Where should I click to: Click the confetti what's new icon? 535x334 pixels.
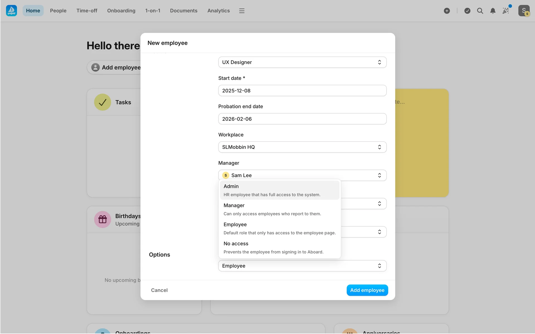click(x=506, y=11)
